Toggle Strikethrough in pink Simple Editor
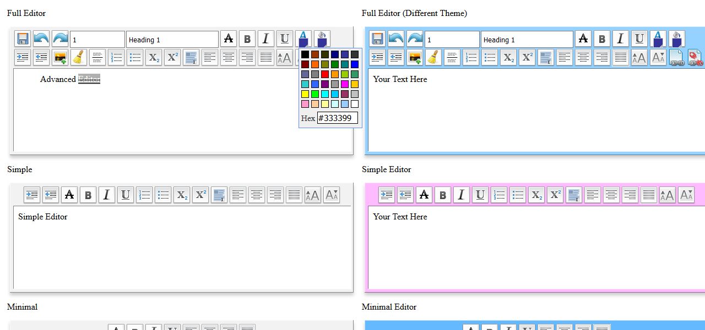Screen dimensions: 705x330 (424, 195)
